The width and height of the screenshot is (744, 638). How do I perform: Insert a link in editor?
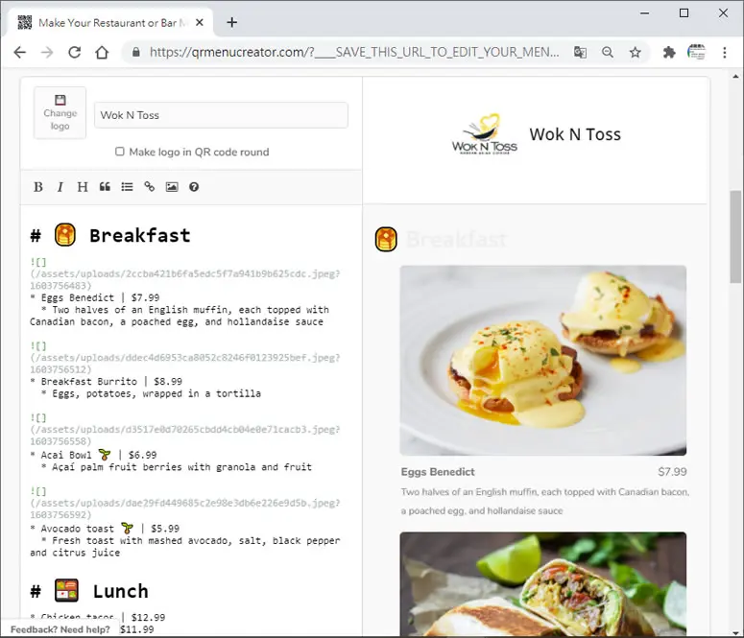coord(150,187)
